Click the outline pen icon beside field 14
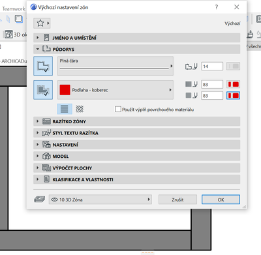Screen dimensions: 261x255 point(191,67)
